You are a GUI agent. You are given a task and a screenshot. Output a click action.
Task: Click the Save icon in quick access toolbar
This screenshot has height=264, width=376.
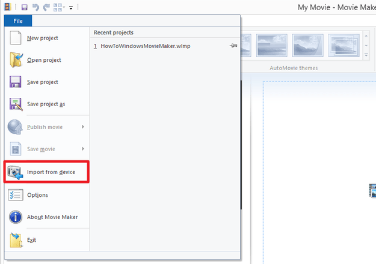tap(24, 7)
